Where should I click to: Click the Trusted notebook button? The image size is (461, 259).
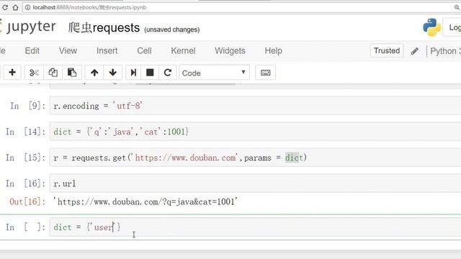click(x=387, y=51)
